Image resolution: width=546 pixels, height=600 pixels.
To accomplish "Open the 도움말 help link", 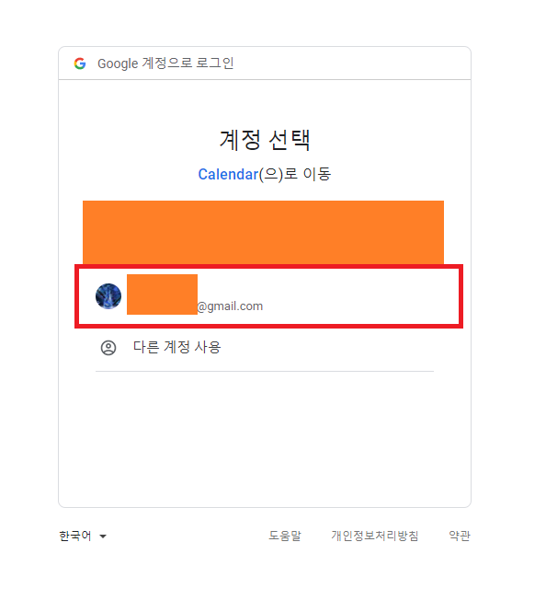I will point(285,536).
